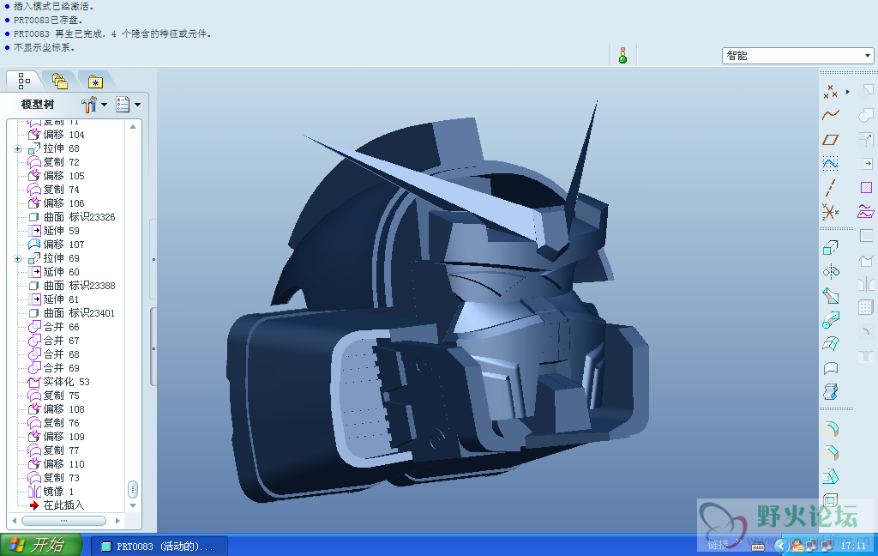Select the Draft tool

click(830, 476)
